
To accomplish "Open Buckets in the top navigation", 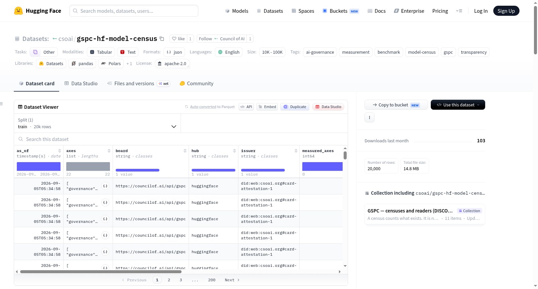I will pyautogui.click(x=341, y=11).
